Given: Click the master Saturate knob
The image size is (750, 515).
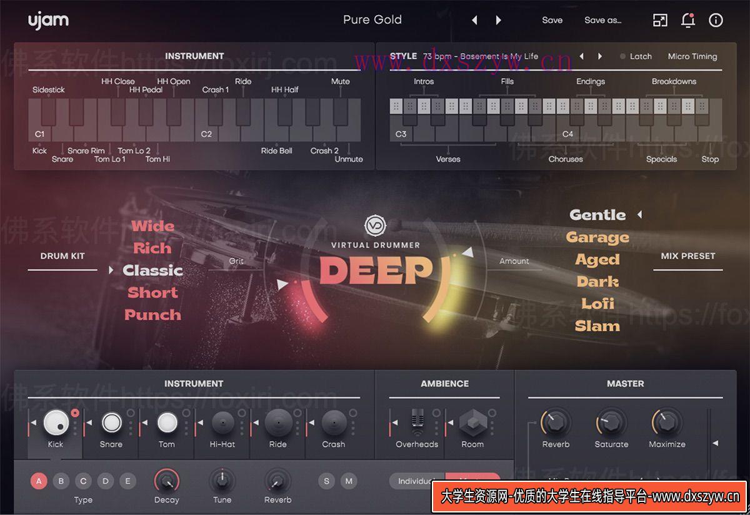Looking at the screenshot, I should click(611, 423).
